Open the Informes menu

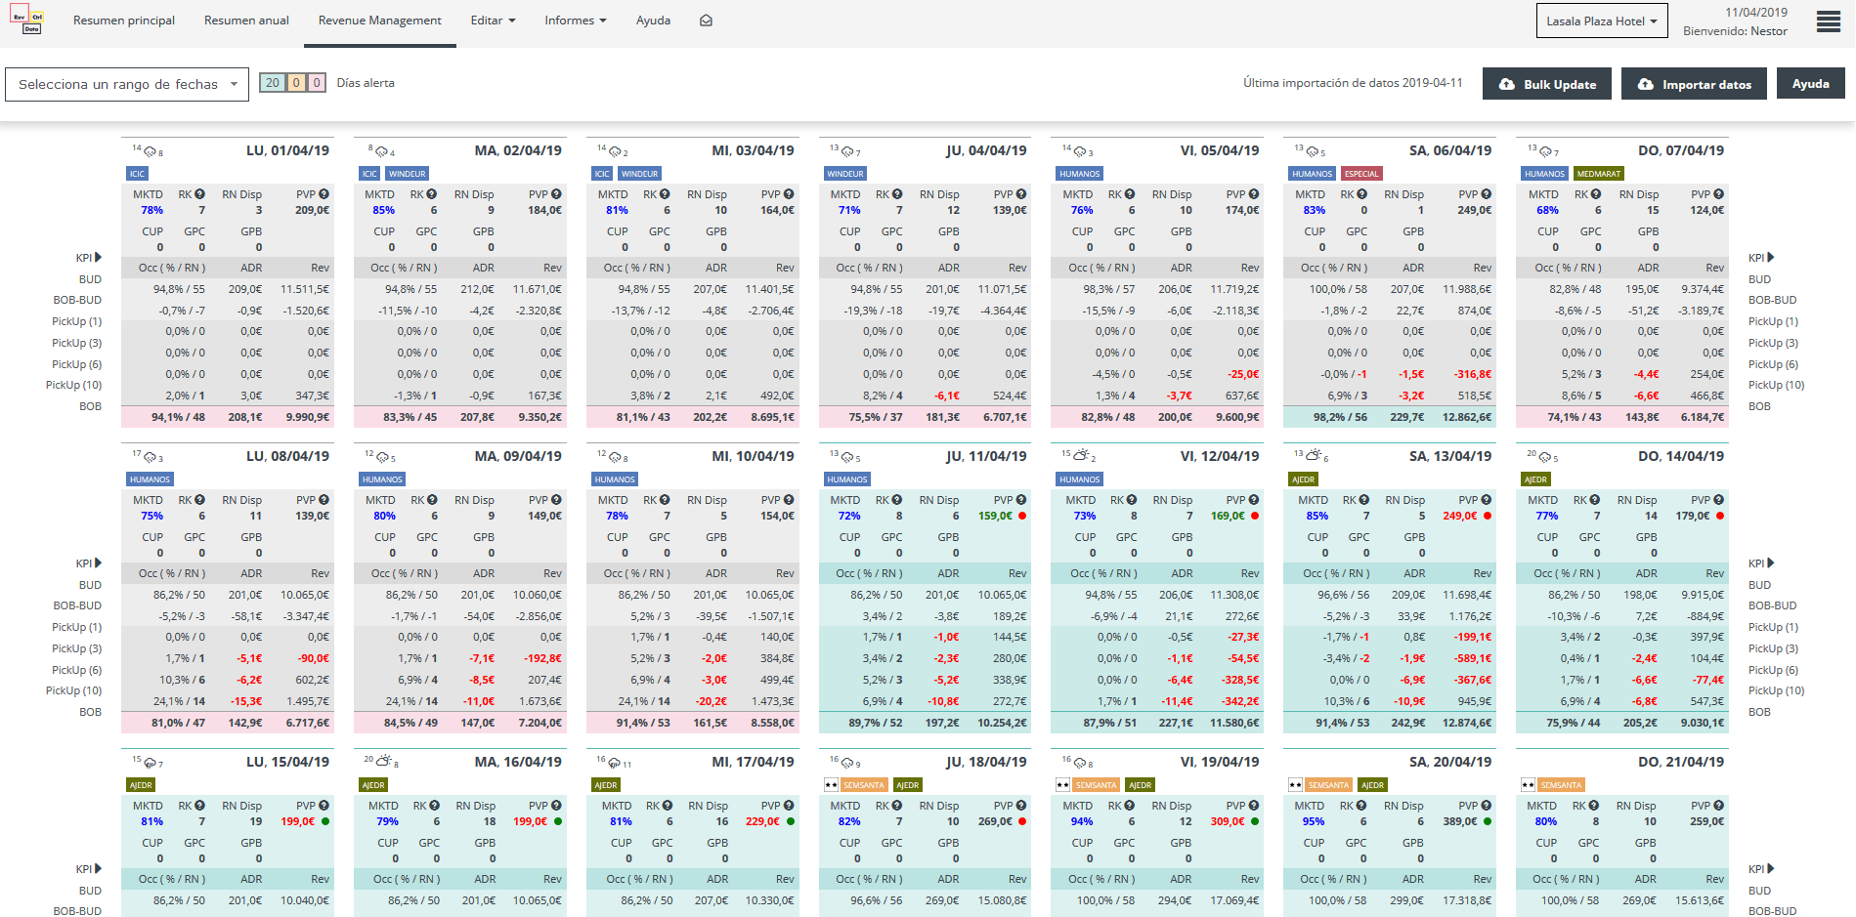pyautogui.click(x=575, y=21)
